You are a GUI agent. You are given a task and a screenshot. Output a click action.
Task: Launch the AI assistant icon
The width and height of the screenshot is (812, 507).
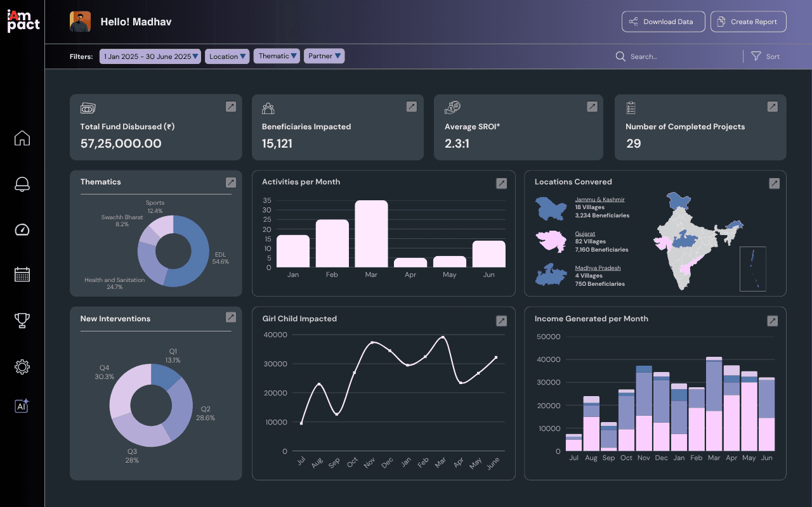click(22, 406)
